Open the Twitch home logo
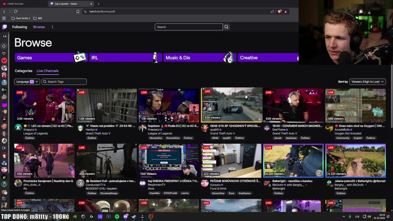393x221 pixels. [5, 27]
